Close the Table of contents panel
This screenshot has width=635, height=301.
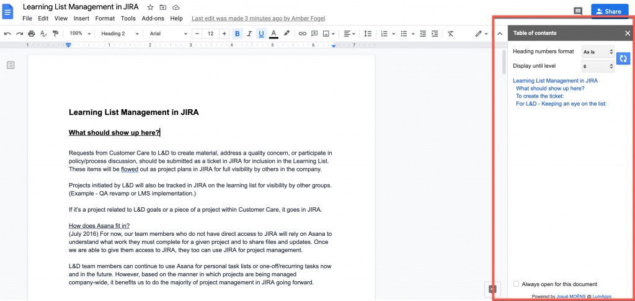[628, 34]
